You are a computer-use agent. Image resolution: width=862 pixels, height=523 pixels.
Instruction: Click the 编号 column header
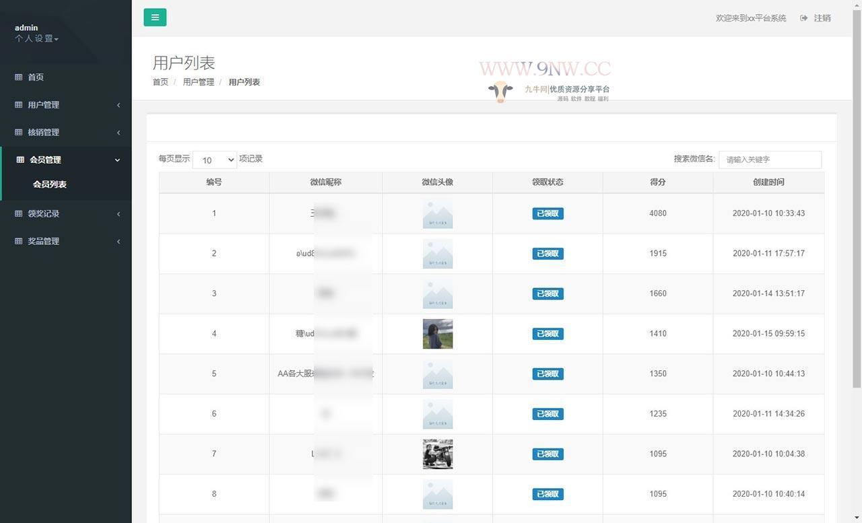click(x=214, y=182)
